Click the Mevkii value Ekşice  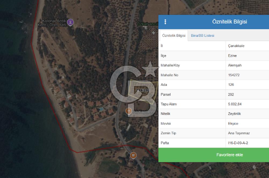pos(233,124)
